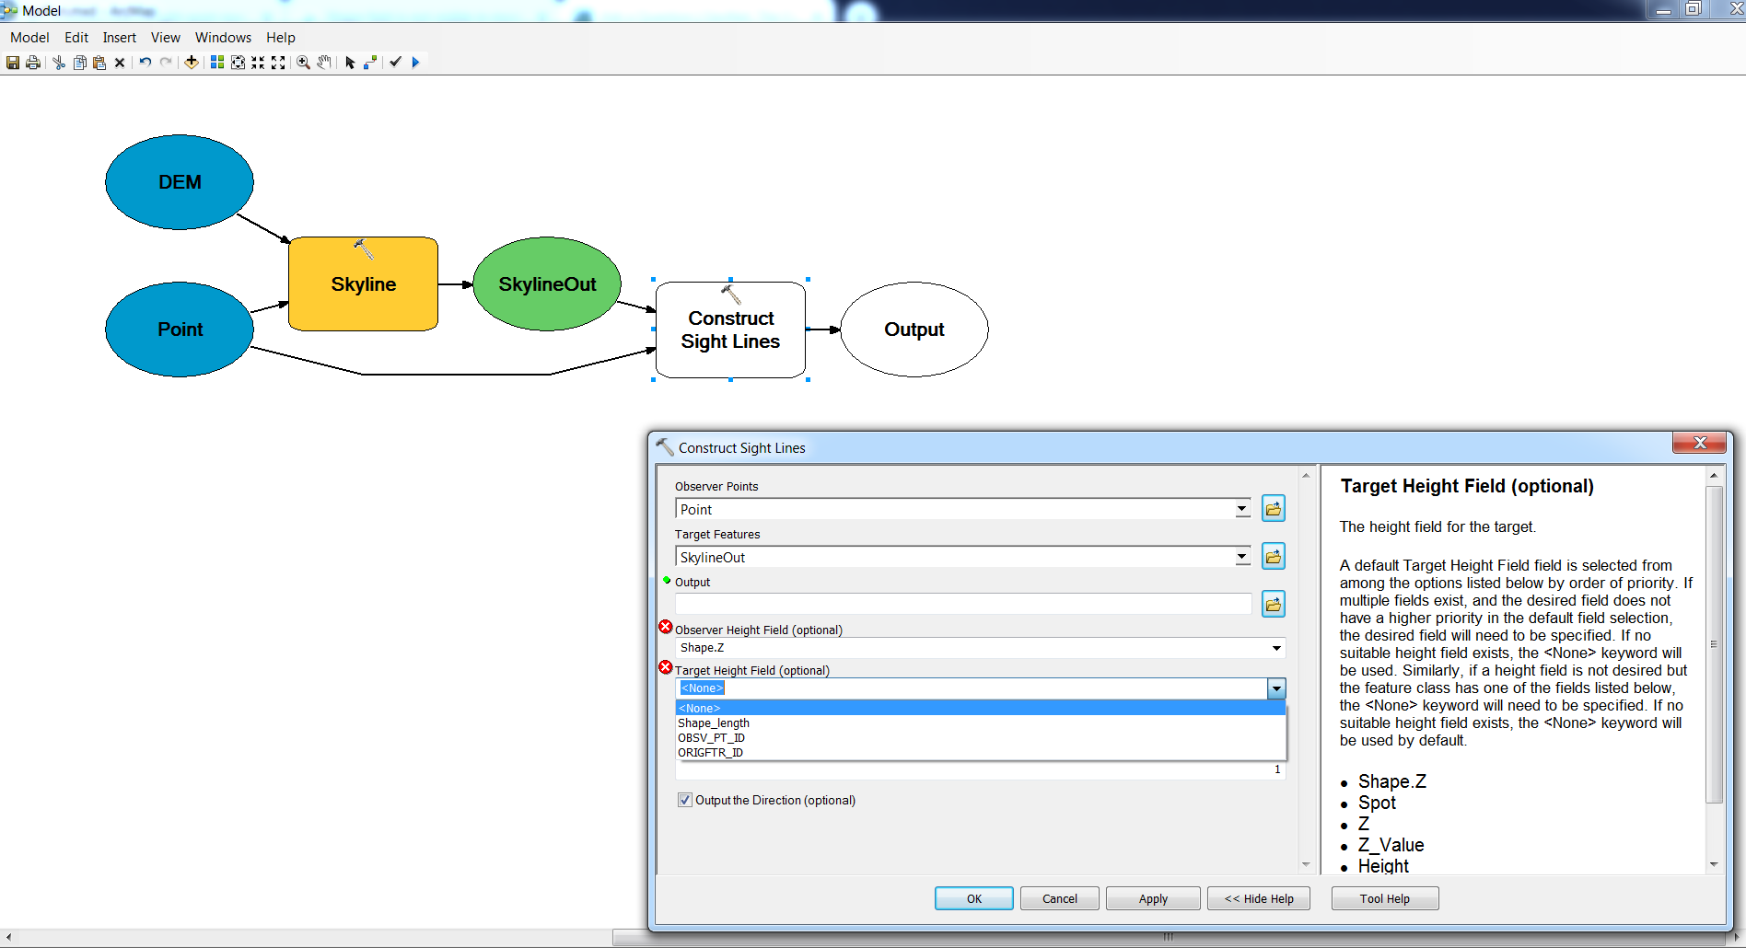
Task: Click the Auto Layout grid icon
Action: 217,63
